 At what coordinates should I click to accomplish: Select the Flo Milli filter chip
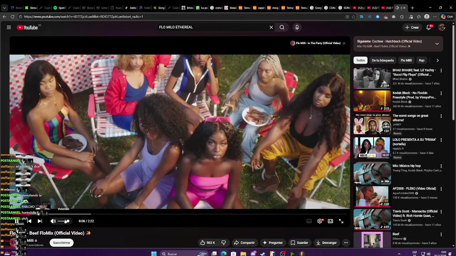click(406, 60)
